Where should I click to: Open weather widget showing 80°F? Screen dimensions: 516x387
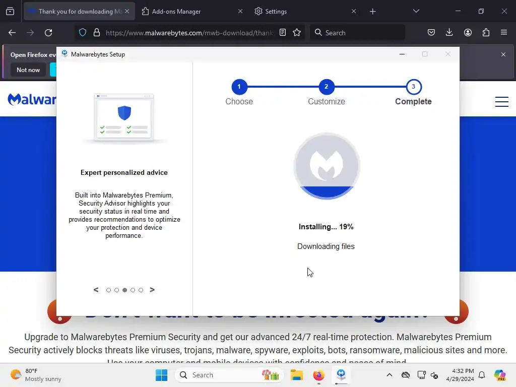click(x=36, y=375)
